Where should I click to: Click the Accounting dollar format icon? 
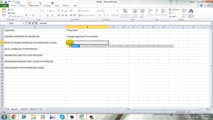pyautogui.click(x=99, y=15)
